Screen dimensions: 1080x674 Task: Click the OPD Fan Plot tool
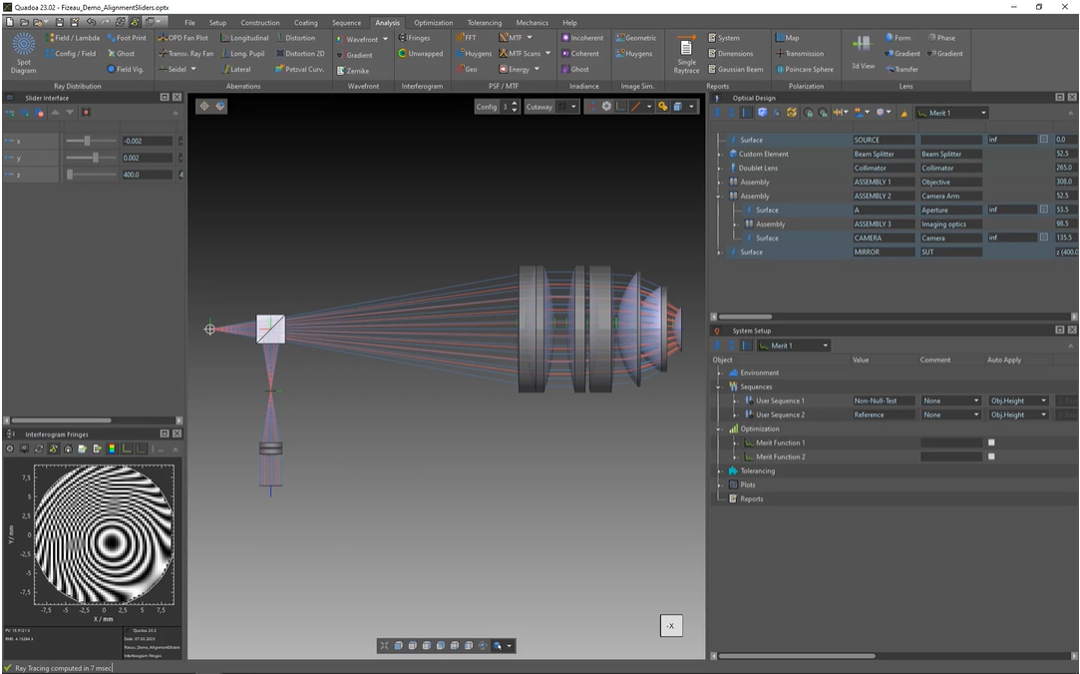click(x=187, y=38)
